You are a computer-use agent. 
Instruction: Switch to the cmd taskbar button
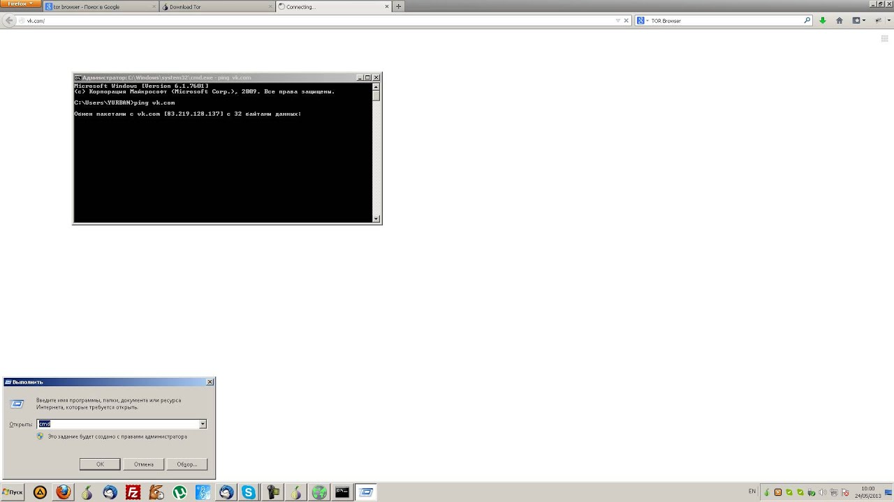(342, 492)
